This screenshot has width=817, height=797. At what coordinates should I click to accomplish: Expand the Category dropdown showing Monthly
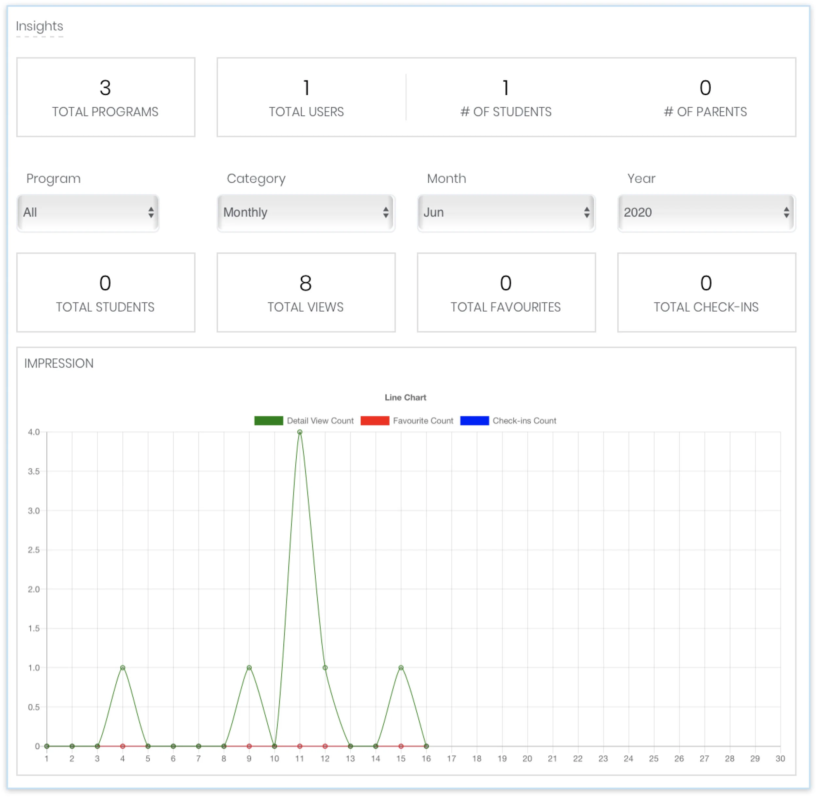(305, 213)
